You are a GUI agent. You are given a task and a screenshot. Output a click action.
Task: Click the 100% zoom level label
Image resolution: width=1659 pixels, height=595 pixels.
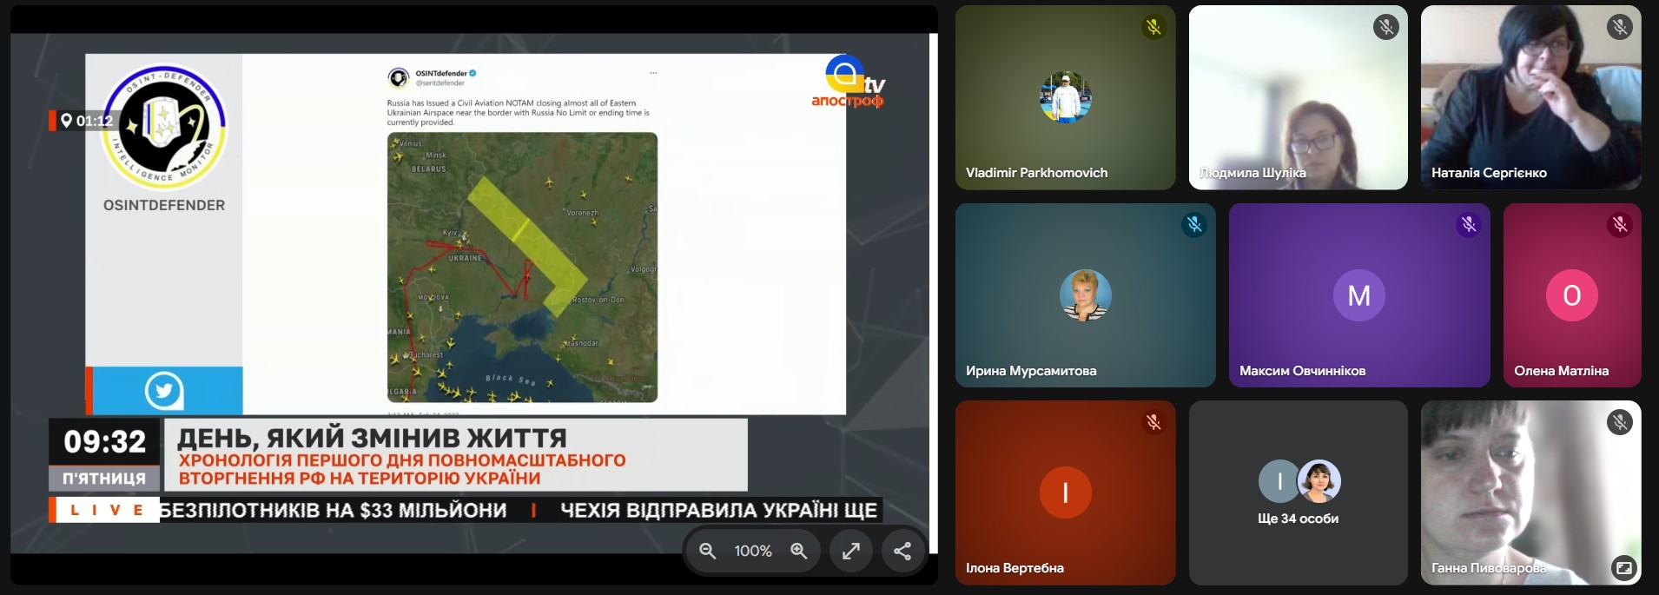tap(753, 551)
